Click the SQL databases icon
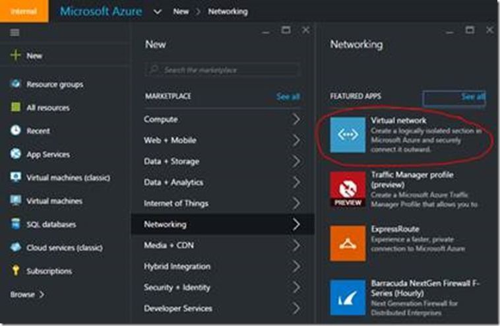The height and width of the screenshot is (326, 500). [x=15, y=224]
